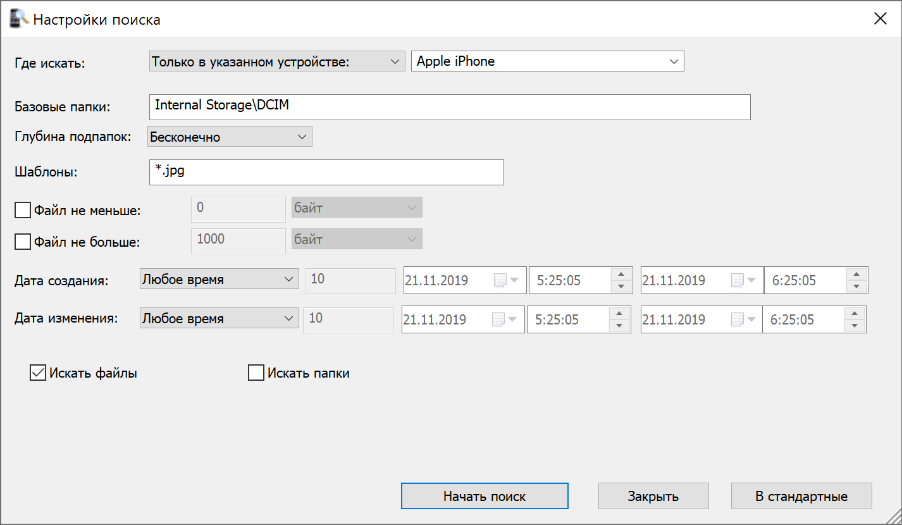Image resolution: width=902 pixels, height=525 pixels.
Task: Expand the 'Глубина подпапок' dropdown
Action: click(303, 136)
